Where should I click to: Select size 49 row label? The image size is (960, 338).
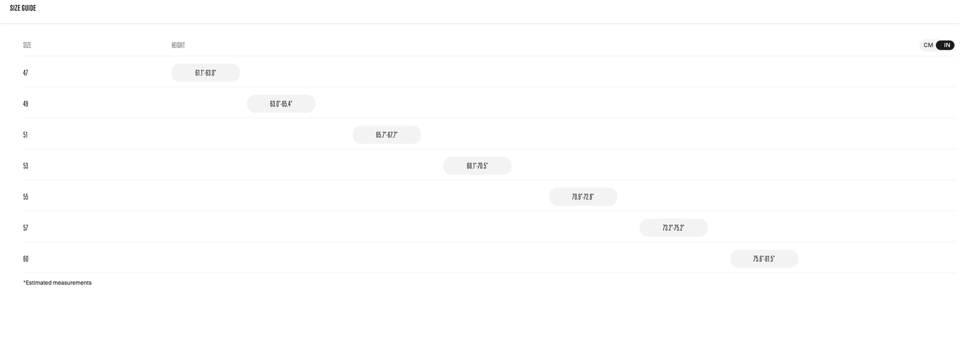pyautogui.click(x=25, y=104)
